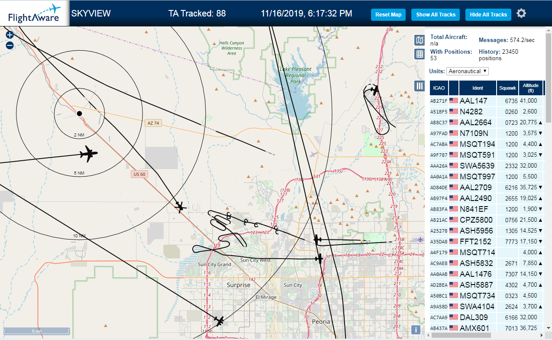Toggle sidebar with column bars icon

point(419,85)
